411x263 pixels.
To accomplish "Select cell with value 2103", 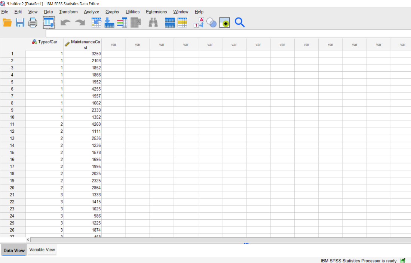I will tap(83, 61).
